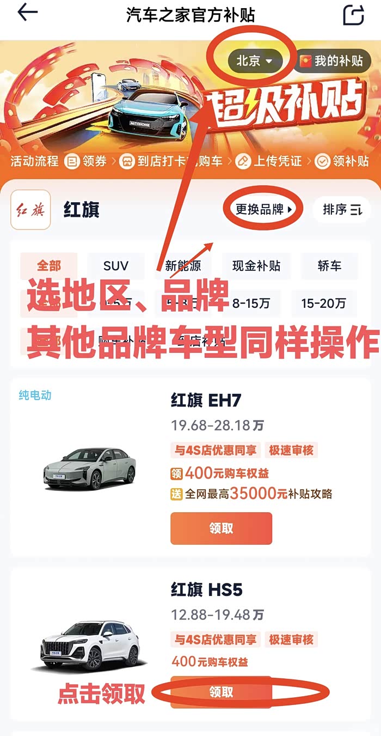Tap the 红旗 brand logo
Image resolution: width=381 pixels, height=736 pixels.
click(x=31, y=210)
